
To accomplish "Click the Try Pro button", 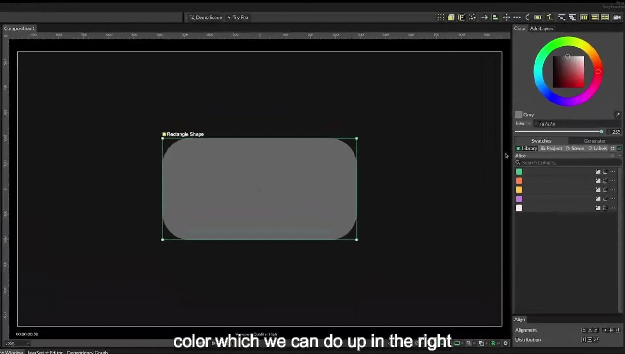I will (238, 17).
